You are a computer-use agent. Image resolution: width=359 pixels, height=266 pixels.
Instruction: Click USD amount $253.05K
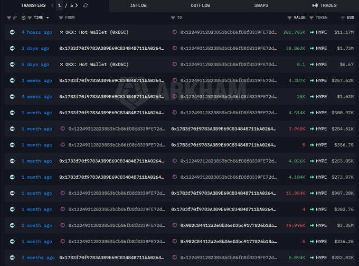[343, 161]
